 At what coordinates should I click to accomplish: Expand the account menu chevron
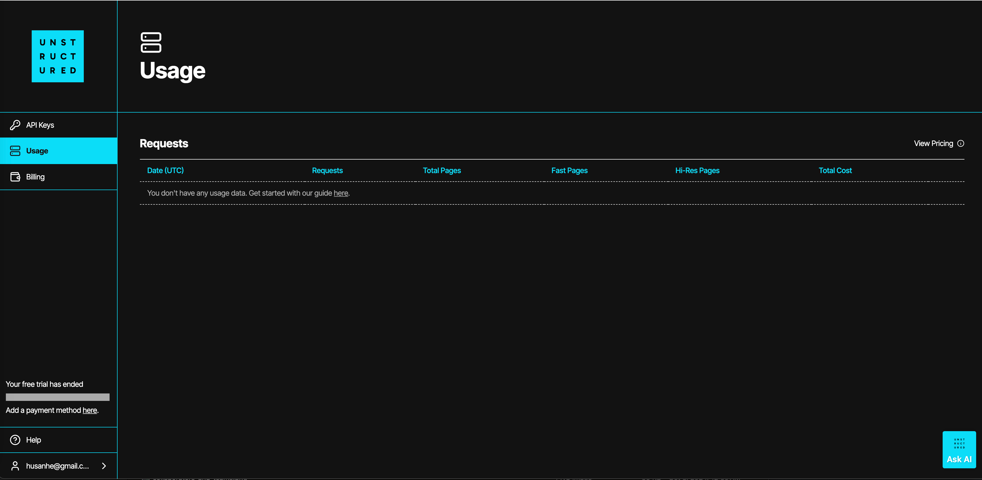[x=104, y=466]
